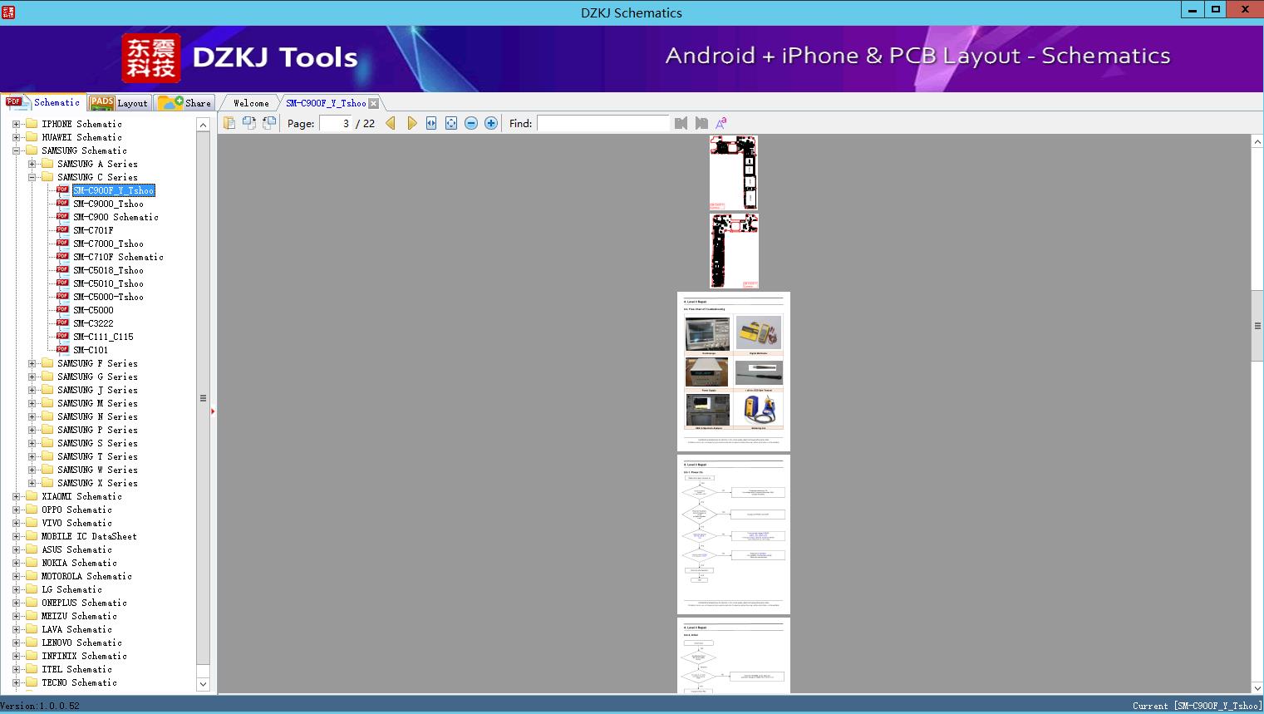This screenshot has height=714, width=1264.
Task: Expand the SAMSUNG S Series node
Action: point(32,443)
